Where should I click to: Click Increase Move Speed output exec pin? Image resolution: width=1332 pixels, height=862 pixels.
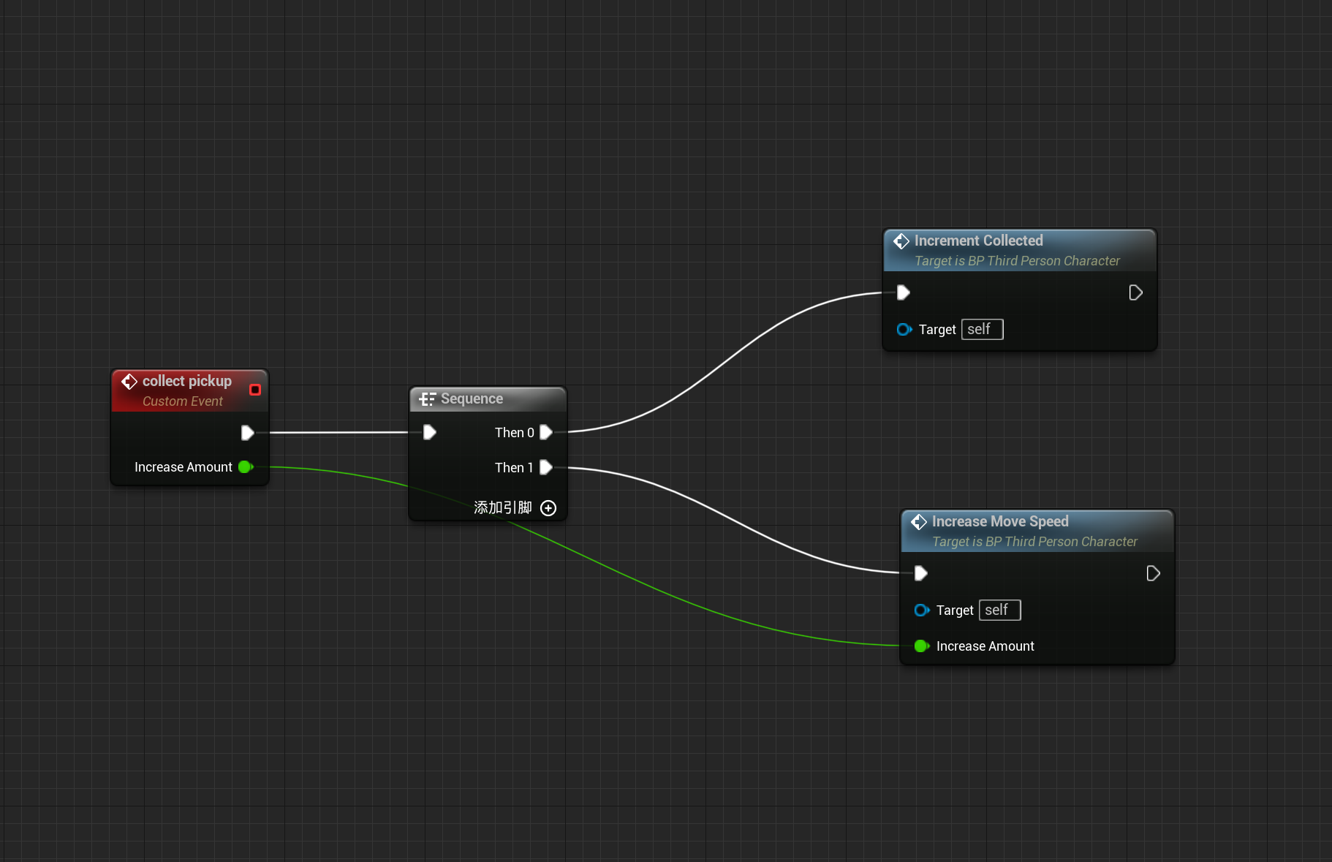[x=1153, y=574]
